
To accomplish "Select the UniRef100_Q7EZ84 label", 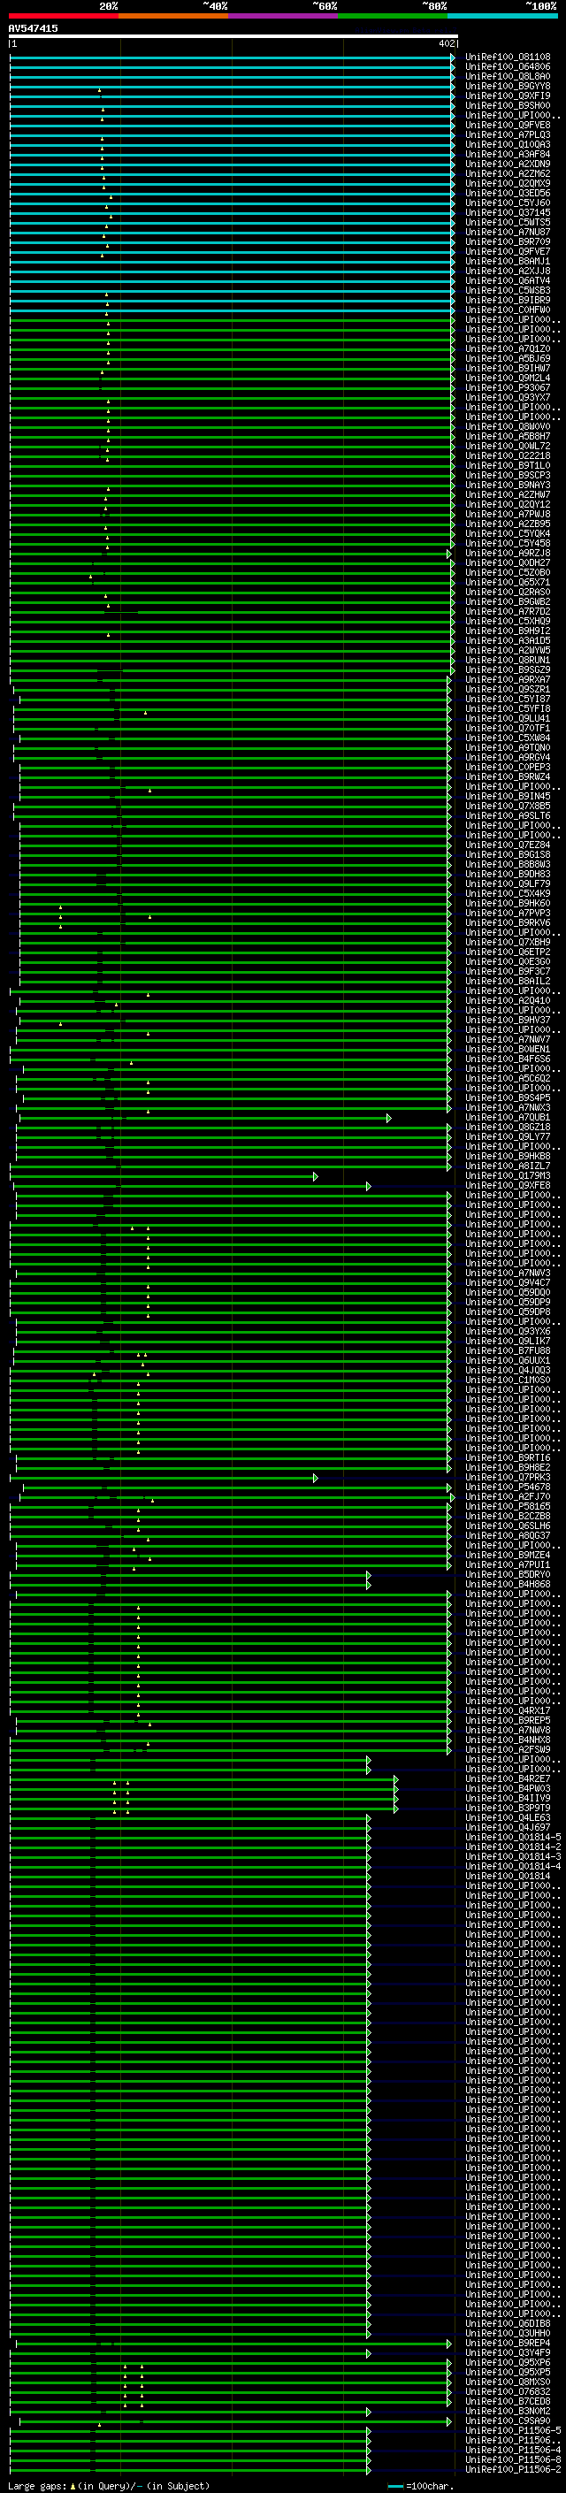I will (508, 845).
